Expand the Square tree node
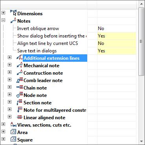Viewport: 145px width, 145px height. [4, 139]
